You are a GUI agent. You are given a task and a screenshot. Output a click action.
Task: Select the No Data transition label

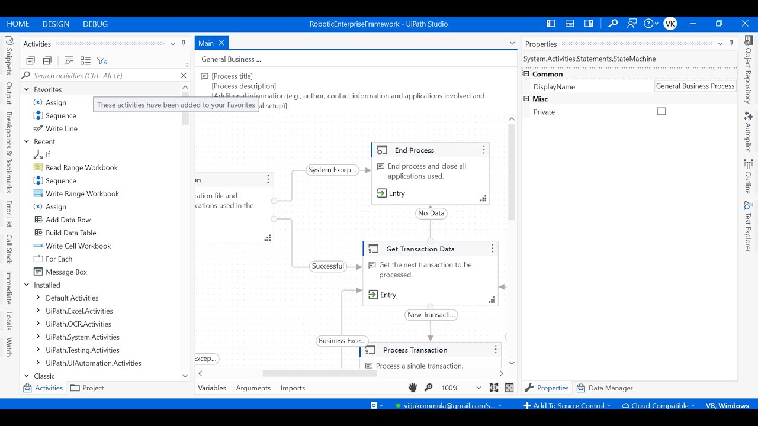click(x=431, y=213)
